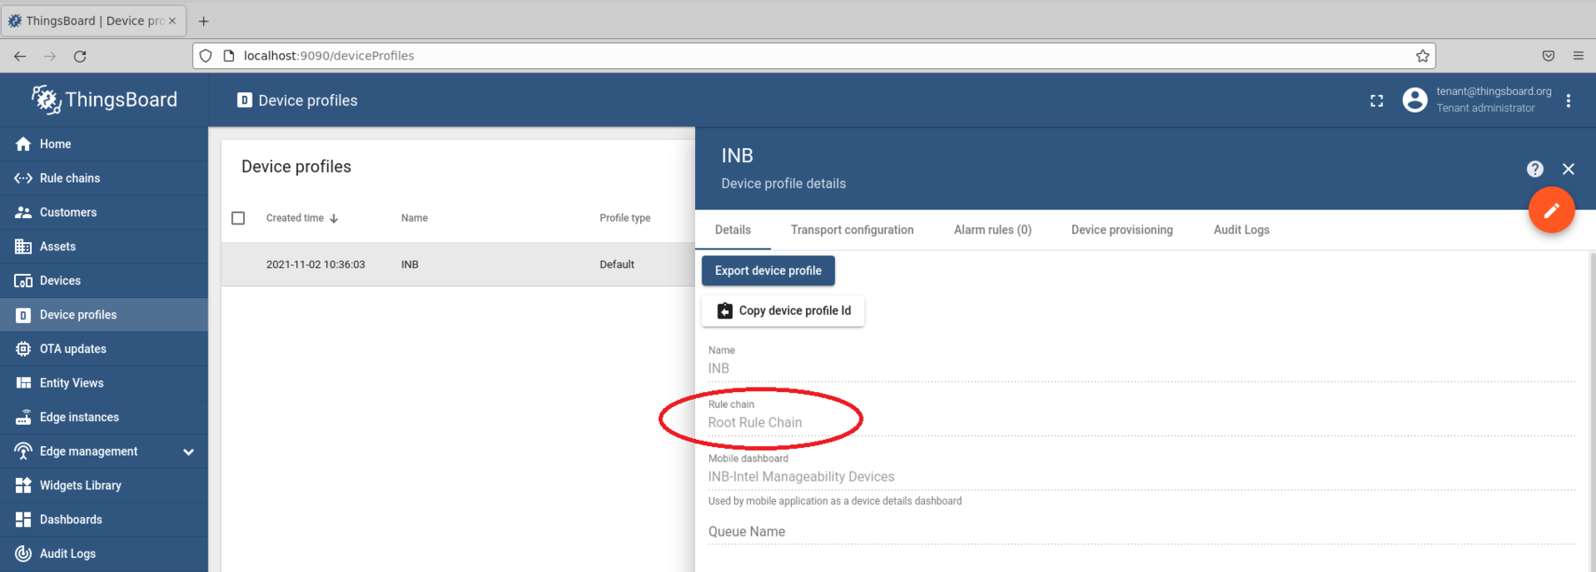This screenshot has height=572, width=1596.
Task: Click the Default profile type cell
Action: click(x=616, y=264)
